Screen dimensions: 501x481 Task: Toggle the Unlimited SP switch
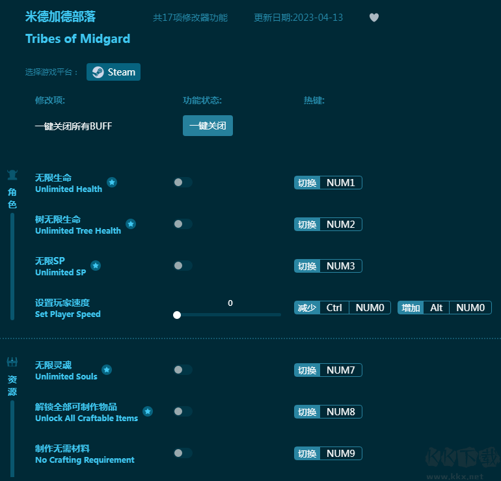(183, 266)
